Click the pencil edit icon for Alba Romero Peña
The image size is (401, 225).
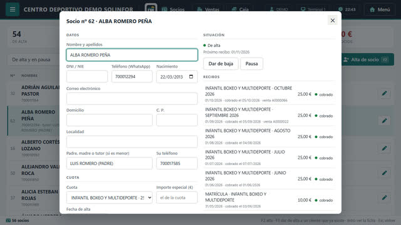click(x=384, y=121)
